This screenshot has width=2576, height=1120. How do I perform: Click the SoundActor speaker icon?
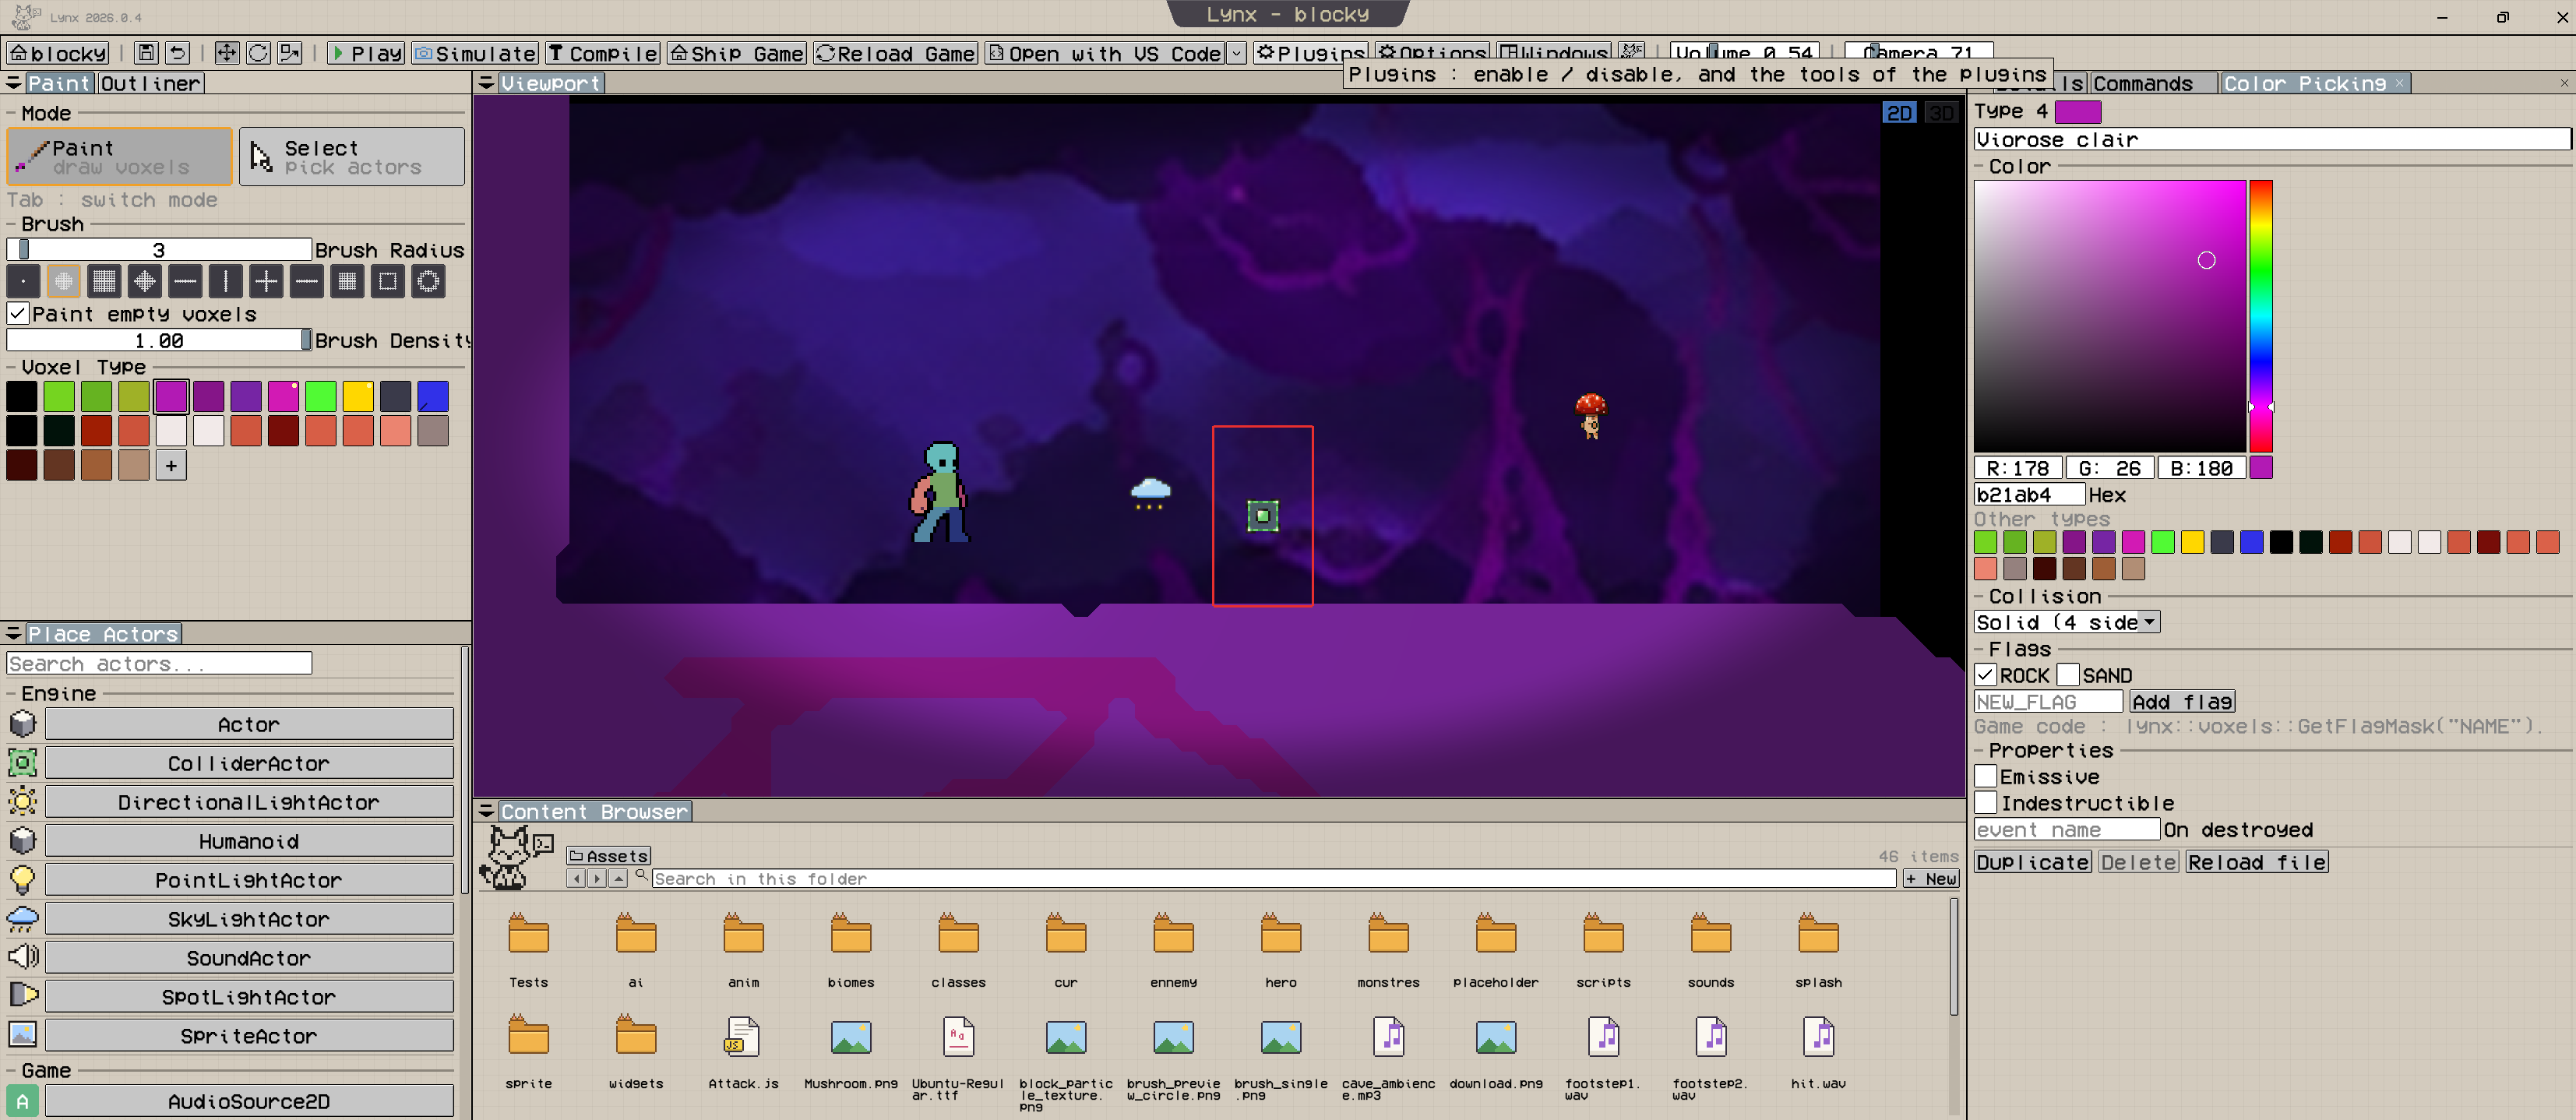tap(22, 957)
